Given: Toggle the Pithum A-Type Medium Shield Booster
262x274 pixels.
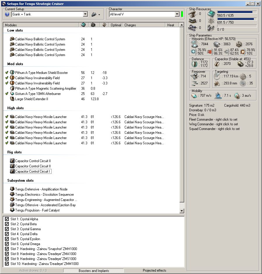Looking at the screenshot, I should 7,72.
